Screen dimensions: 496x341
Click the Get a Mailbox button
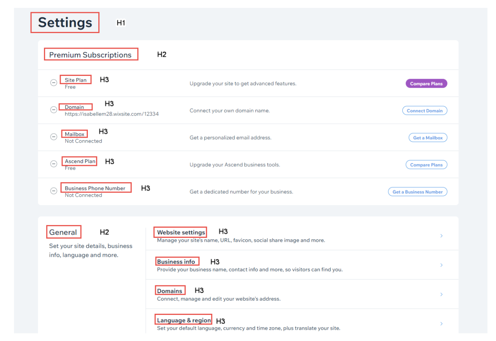pos(428,138)
